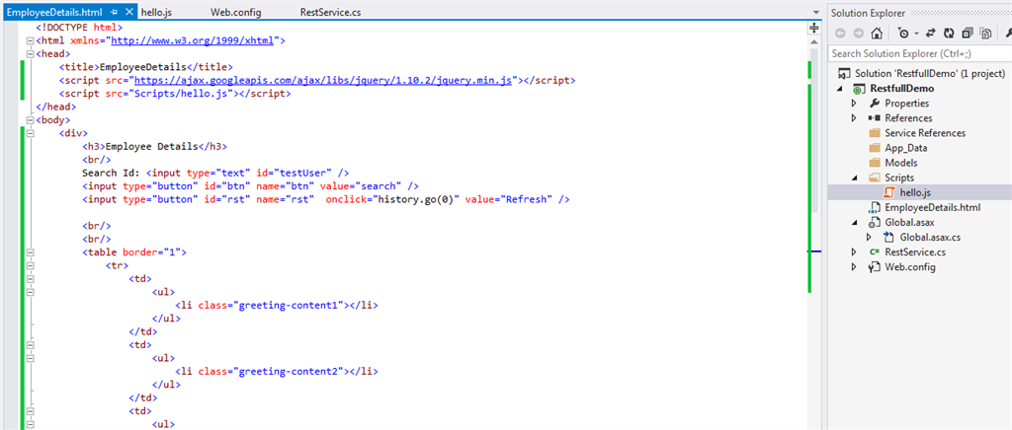Refresh Solution Explorer with the circular arrows
This screenshot has height=430, width=1012.
949,34
